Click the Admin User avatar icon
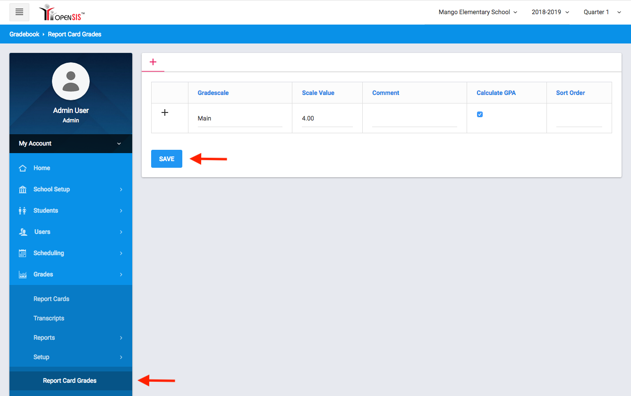The width and height of the screenshot is (631, 396). (x=71, y=81)
